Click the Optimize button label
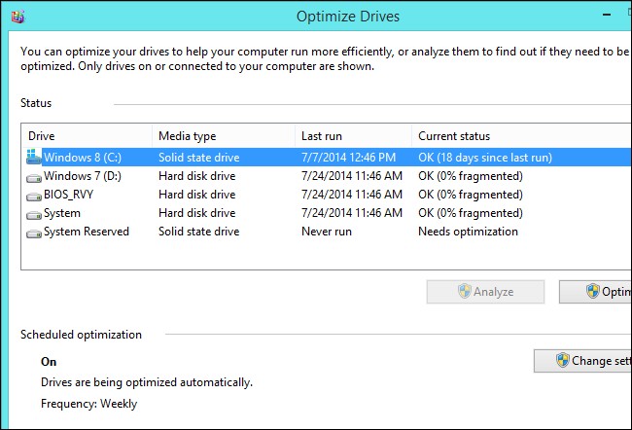 (x=616, y=292)
